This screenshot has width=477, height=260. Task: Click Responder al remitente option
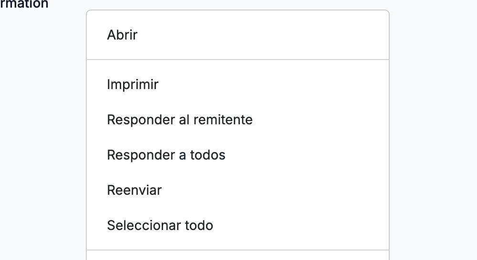[238, 120]
